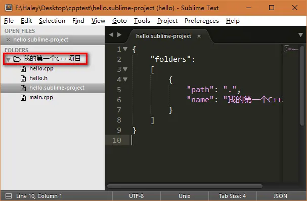Close the hello.sublime-project tab

tap(199, 36)
